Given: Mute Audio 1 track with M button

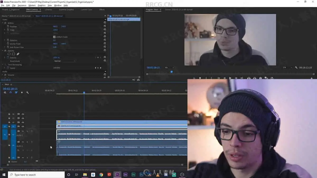Looking at the screenshot, I should click(x=23, y=131).
